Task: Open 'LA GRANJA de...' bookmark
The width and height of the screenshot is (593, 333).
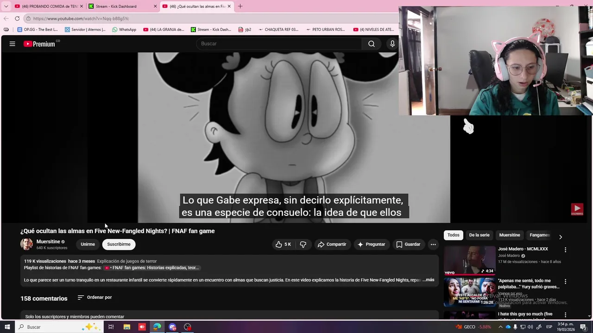Action: (164, 30)
